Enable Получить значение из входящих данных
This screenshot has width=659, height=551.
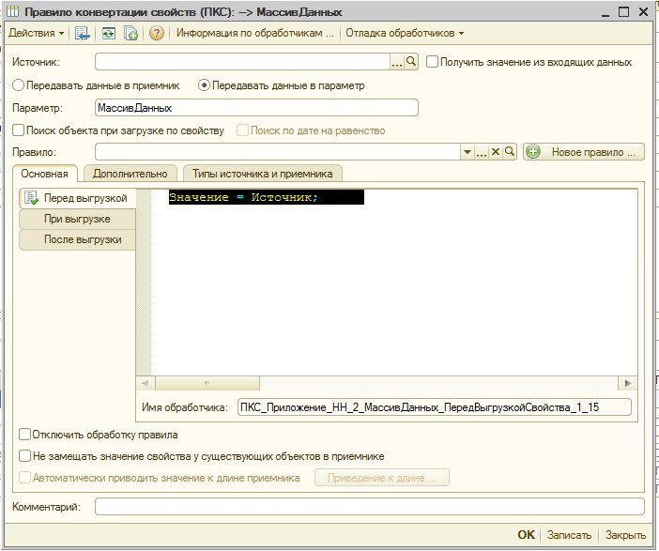pyautogui.click(x=432, y=62)
